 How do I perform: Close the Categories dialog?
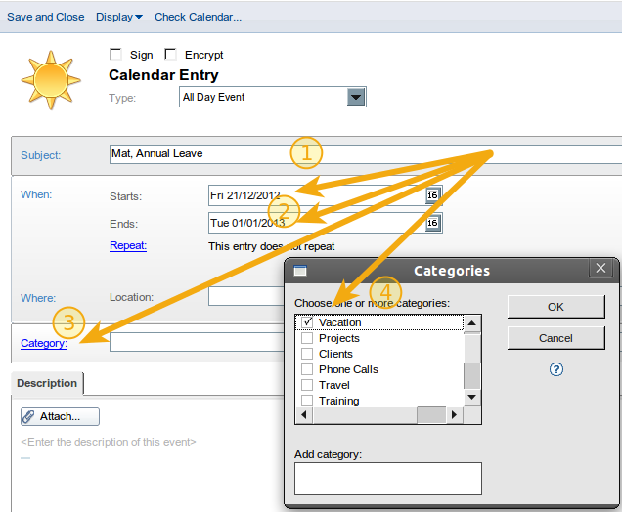point(600,269)
